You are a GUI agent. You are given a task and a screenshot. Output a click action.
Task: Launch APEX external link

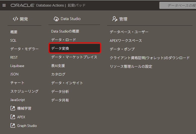tap(21, 117)
